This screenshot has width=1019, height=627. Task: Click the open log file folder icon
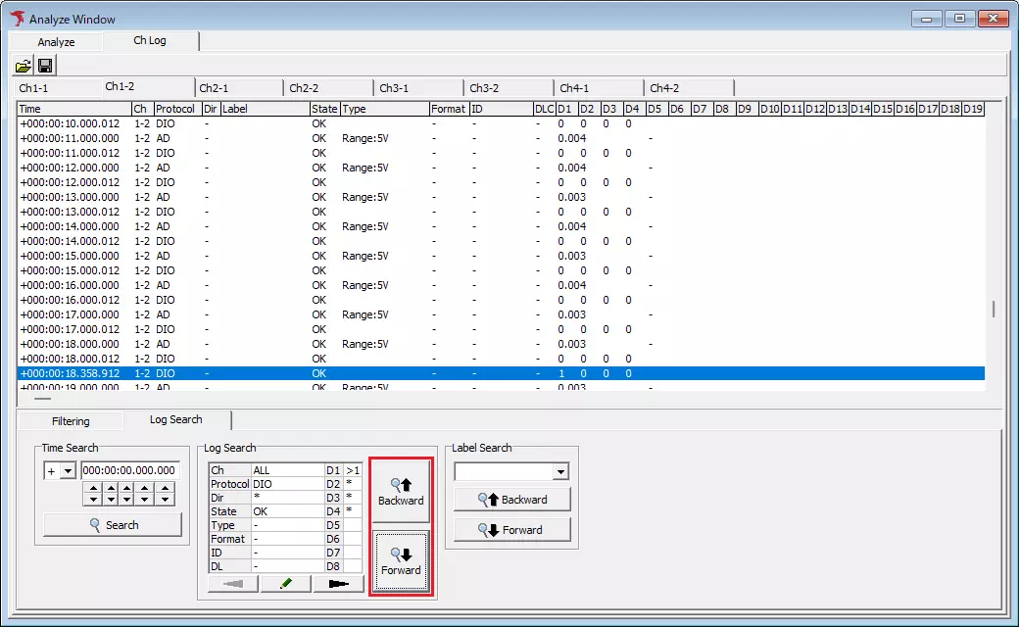click(x=24, y=67)
